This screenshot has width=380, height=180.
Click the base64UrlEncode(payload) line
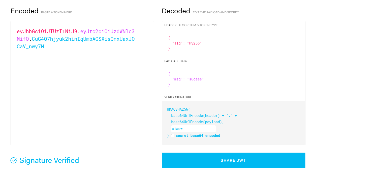(x=198, y=122)
